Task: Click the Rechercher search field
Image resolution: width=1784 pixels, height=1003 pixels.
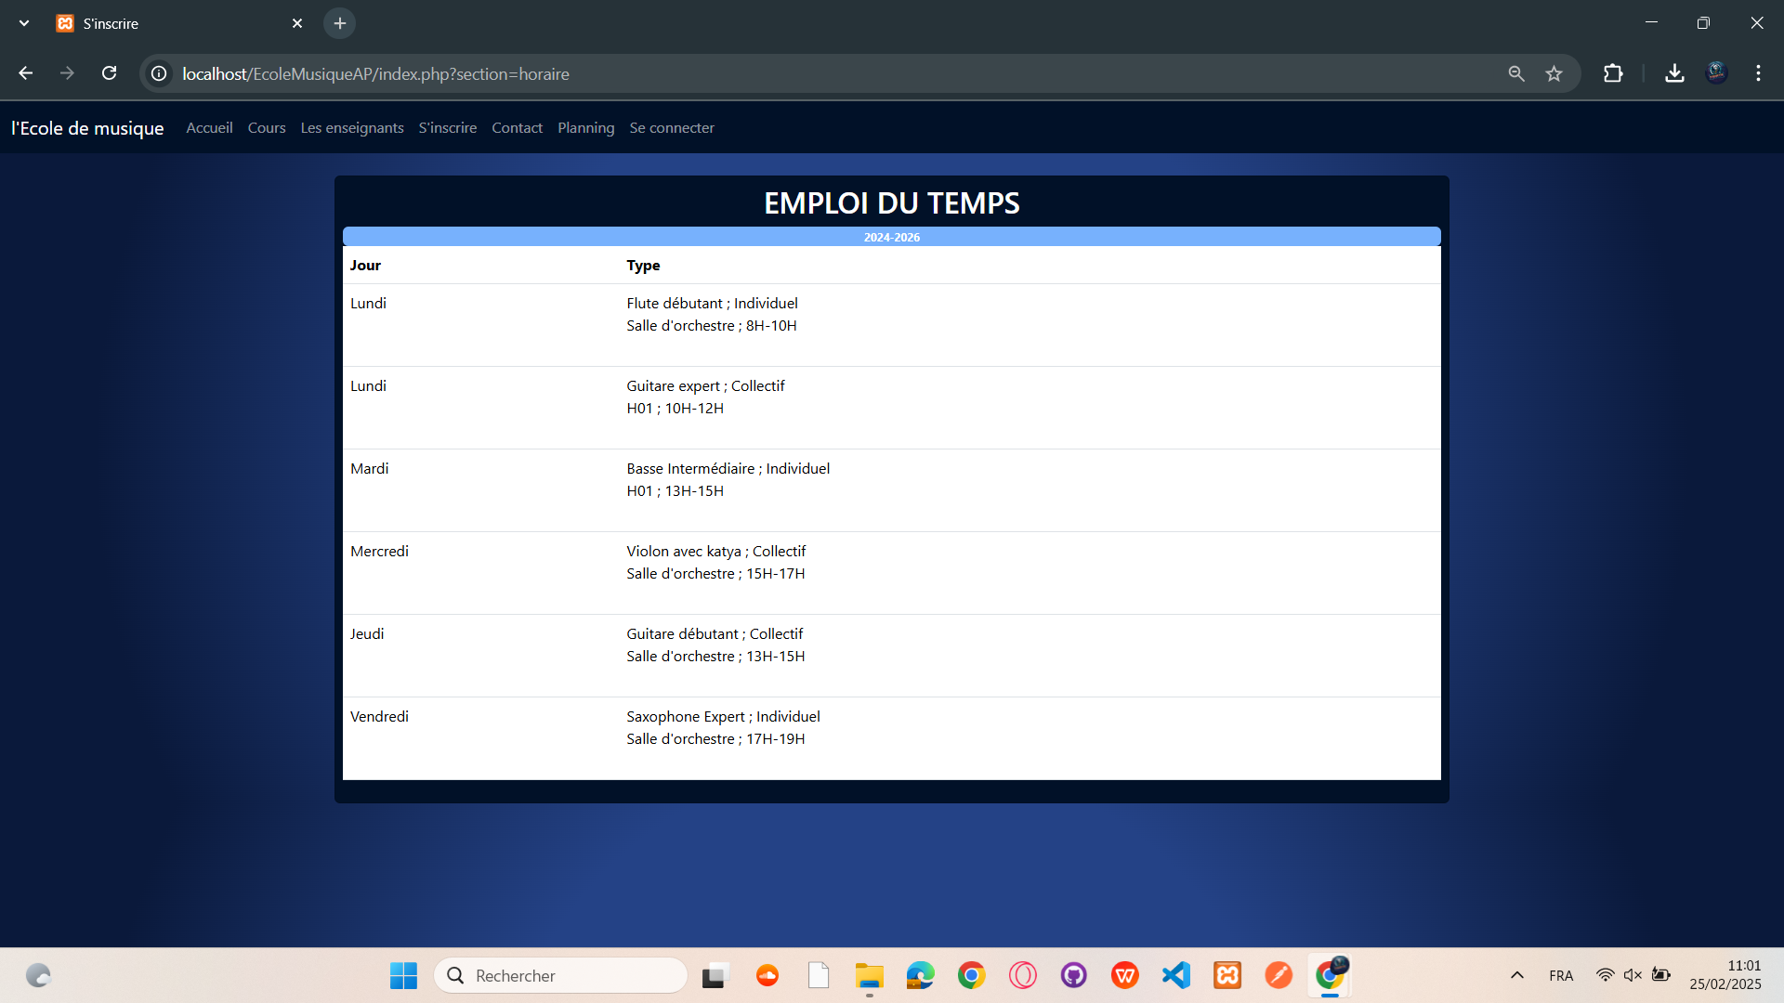Action: tap(561, 975)
